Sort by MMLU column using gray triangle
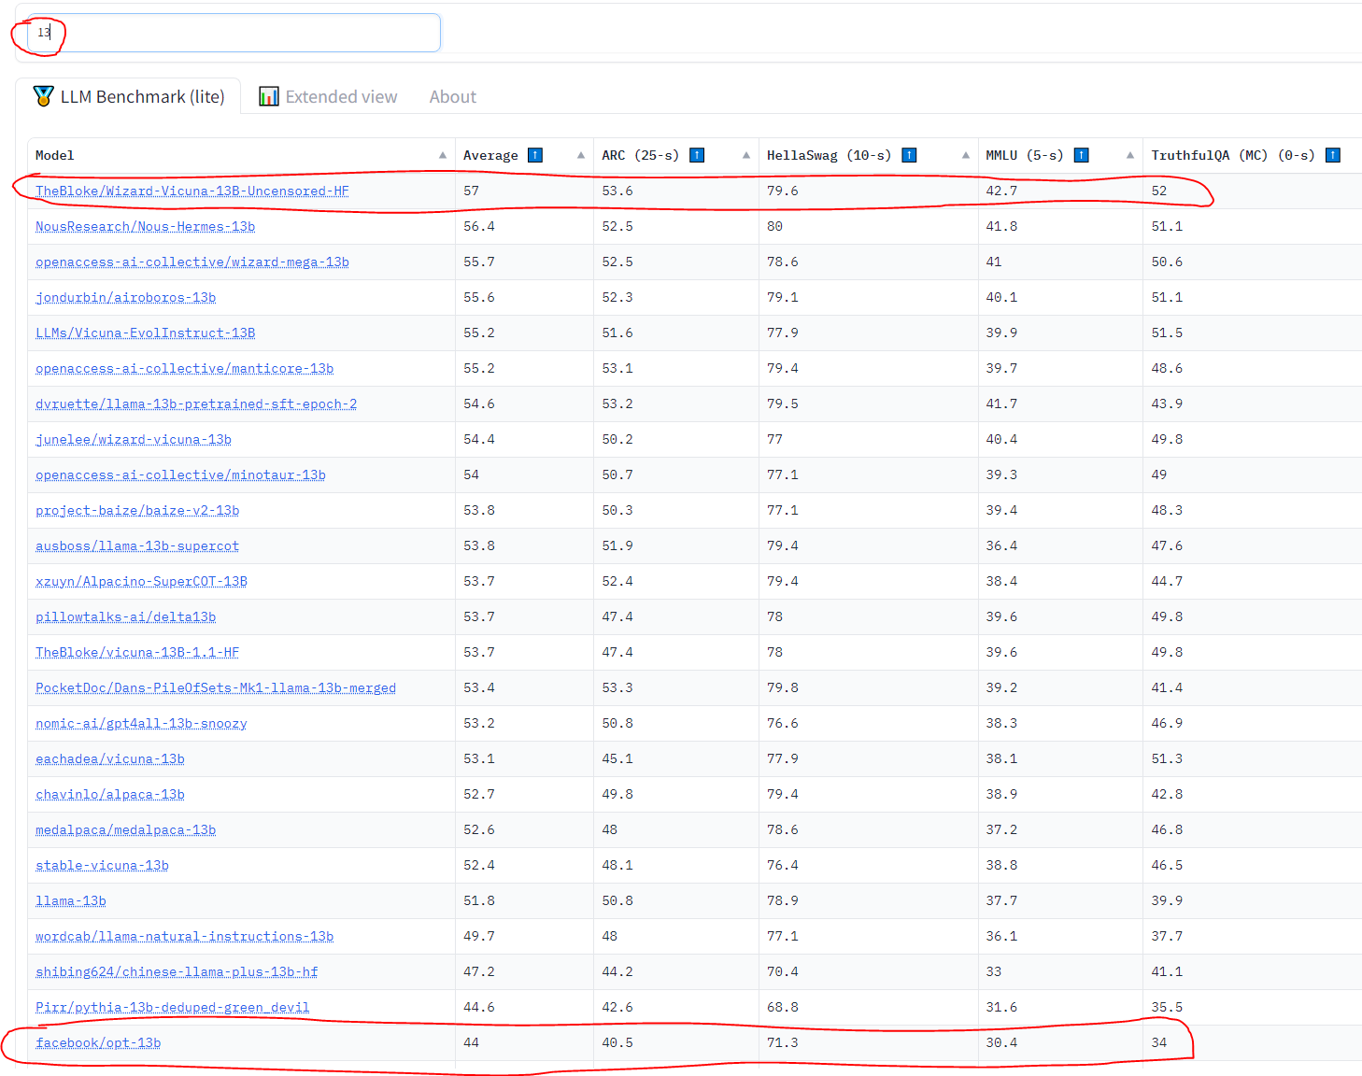Viewport: 1362px width, 1076px height. (1130, 155)
